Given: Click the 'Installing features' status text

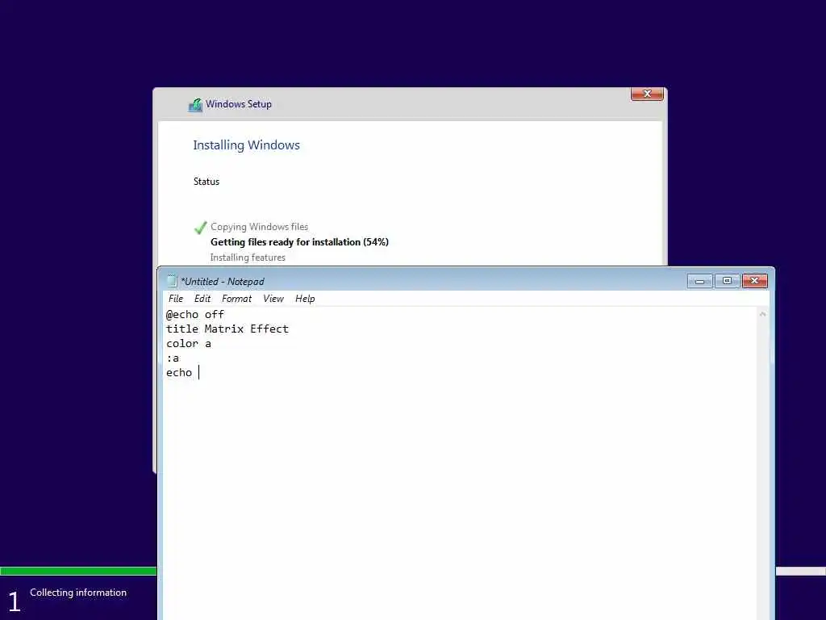Looking at the screenshot, I should (248, 258).
